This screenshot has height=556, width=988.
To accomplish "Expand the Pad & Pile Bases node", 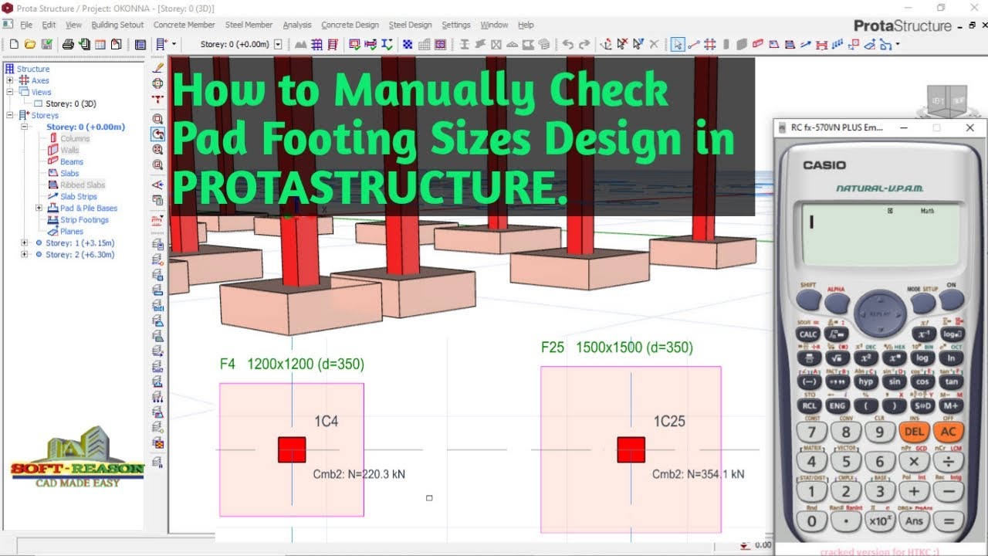I will tap(39, 208).
